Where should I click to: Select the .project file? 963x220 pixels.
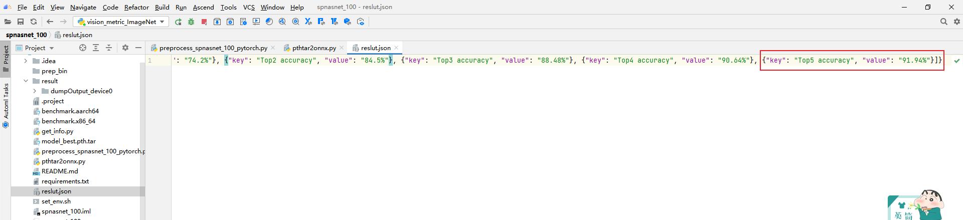(53, 101)
